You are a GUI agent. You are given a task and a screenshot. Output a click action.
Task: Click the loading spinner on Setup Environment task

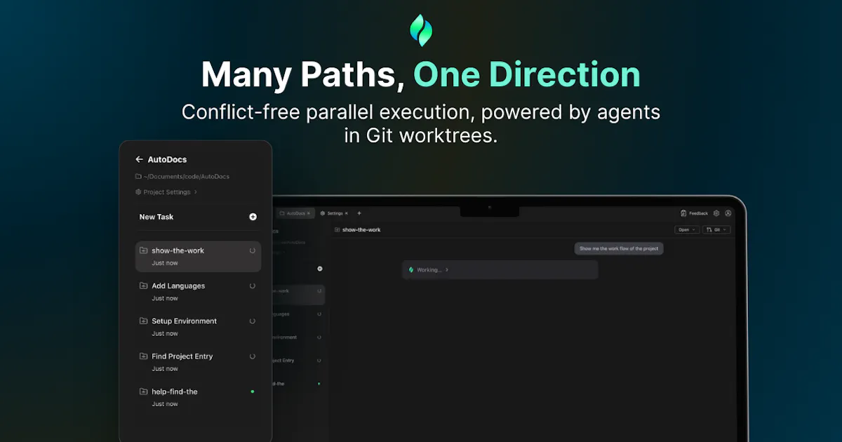coord(253,321)
